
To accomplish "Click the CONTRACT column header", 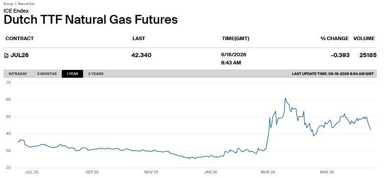I will tap(20, 39).
